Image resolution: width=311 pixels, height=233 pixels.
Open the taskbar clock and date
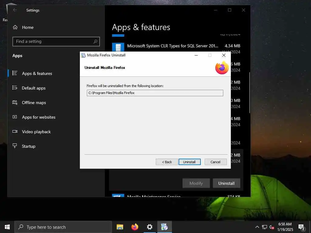tap(285, 227)
